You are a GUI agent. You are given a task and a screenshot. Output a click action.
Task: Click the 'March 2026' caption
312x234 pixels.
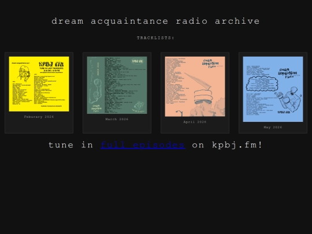pos(117,119)
